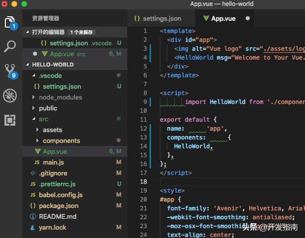This screenshot has height=238, width=305.
Task: Click braces icon of settings.json in open editors
Action: (x=44, y=43)
